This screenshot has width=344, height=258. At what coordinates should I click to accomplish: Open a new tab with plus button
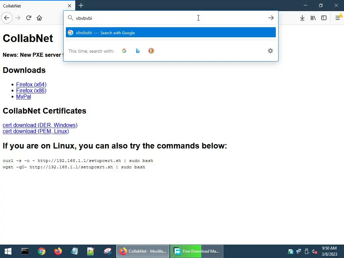click(81, 5)
